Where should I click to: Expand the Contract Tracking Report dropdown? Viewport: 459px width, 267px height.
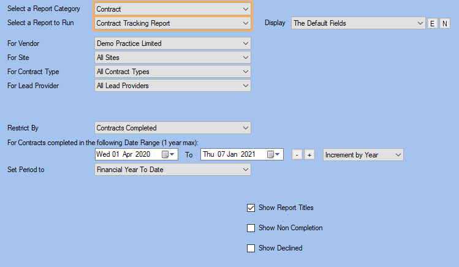pyautogui.click(x=173, y=23)
